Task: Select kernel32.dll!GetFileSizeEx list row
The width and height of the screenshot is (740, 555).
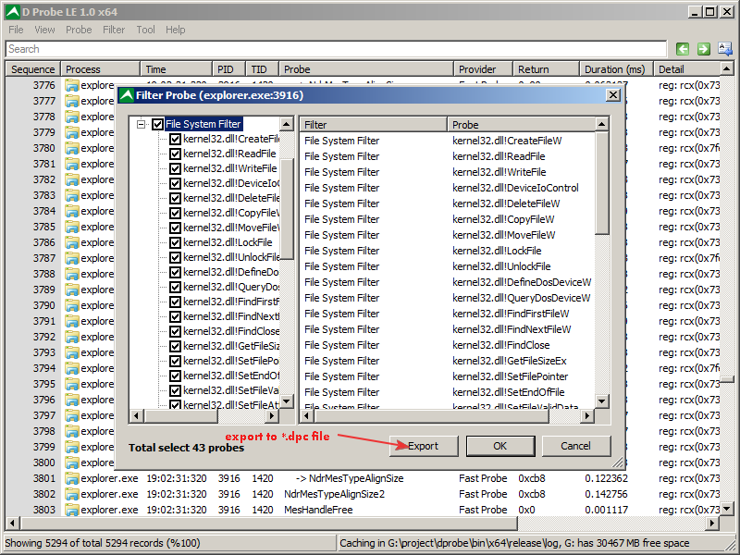Action: click(x=447, y=361)
